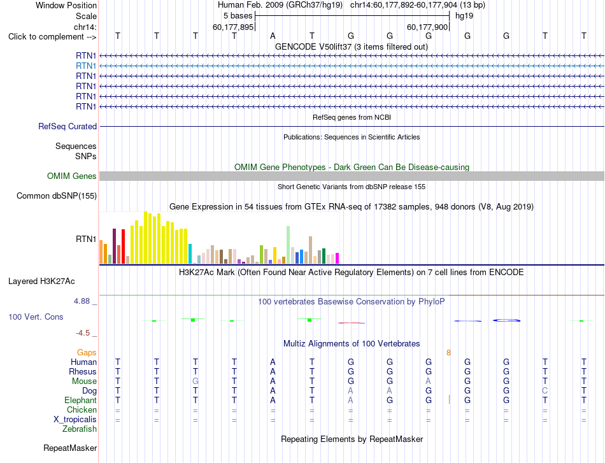
Task: Click the light-green tall GTEx bar
Action: point(288,245)
